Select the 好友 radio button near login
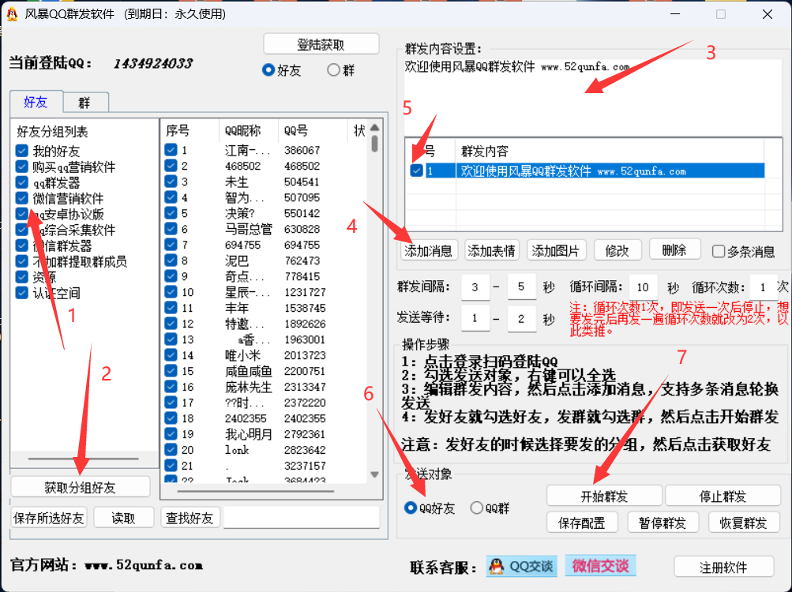The width and height of the screenshot is (792, 592). [268, 69]
